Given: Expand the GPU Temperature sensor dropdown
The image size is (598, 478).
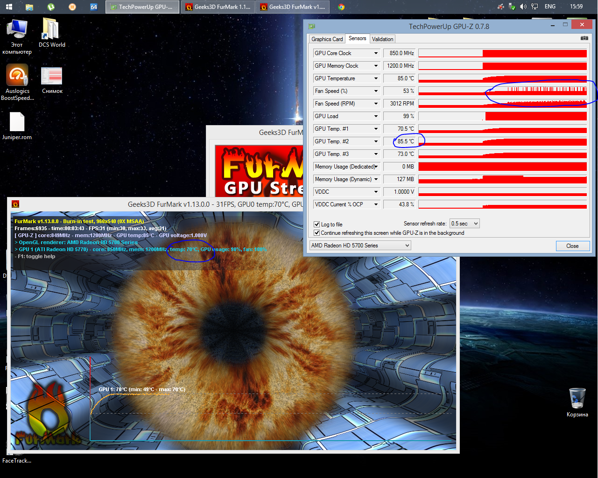Looking at the screenshot, I should pos(376,78).
